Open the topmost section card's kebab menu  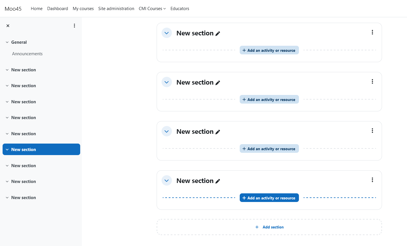coord(372,32)
